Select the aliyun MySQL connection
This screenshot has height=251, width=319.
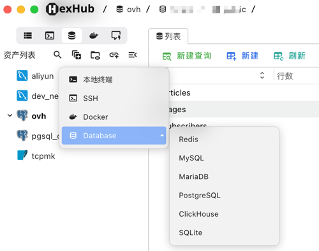tap(35, 76)
